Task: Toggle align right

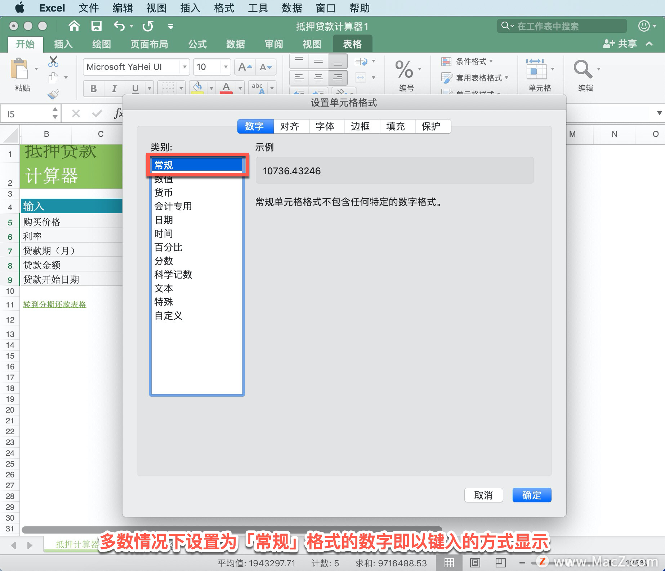Action: (338, 77)
